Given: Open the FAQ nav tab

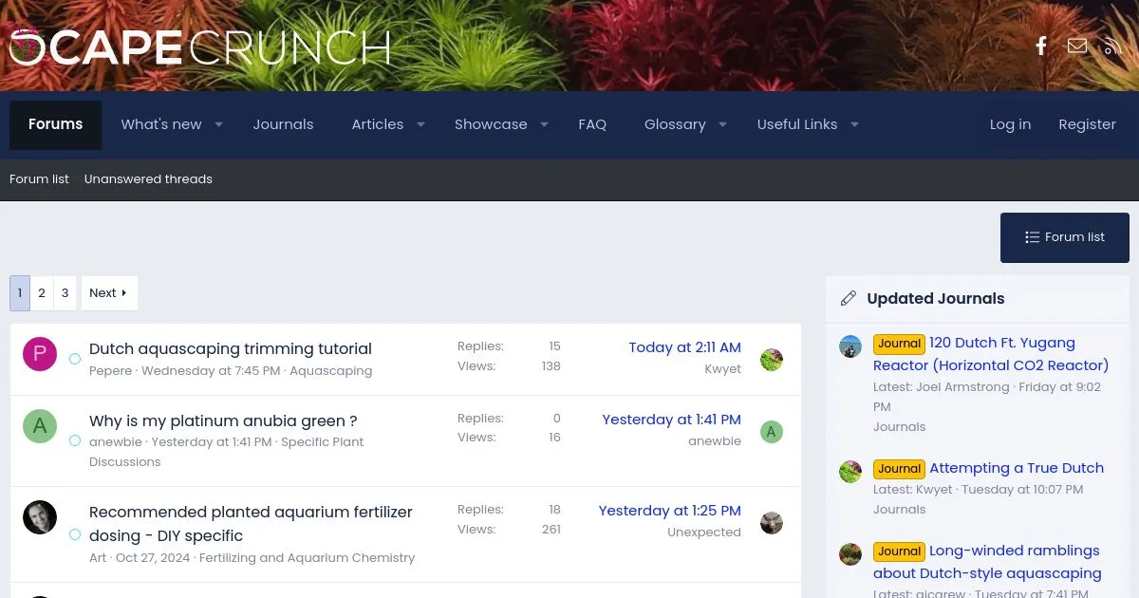Looking at the screenshot, I should pyautogui.click(x=592, y=124).
